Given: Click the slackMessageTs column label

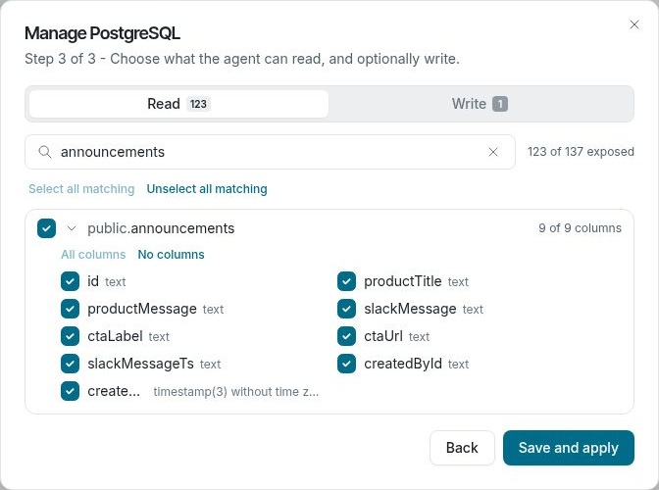Looking at the screenshot, I should (x=140, y=364).
